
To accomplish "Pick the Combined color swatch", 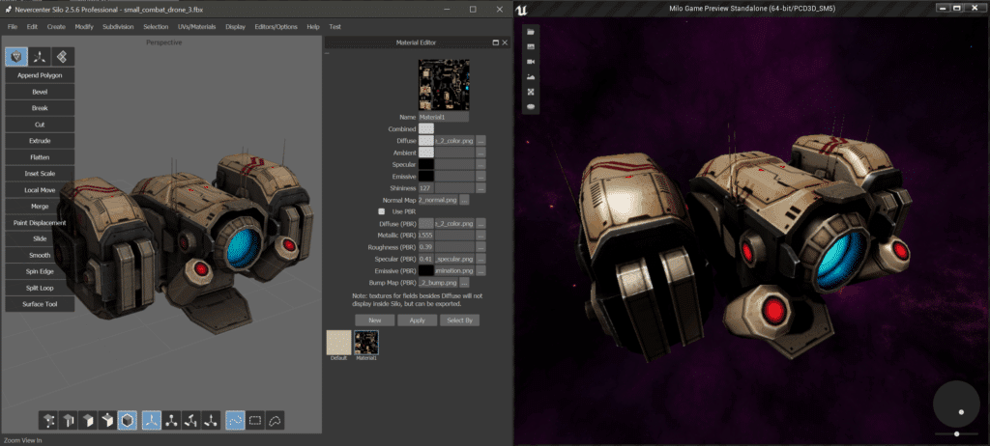I will coord(426,128).
